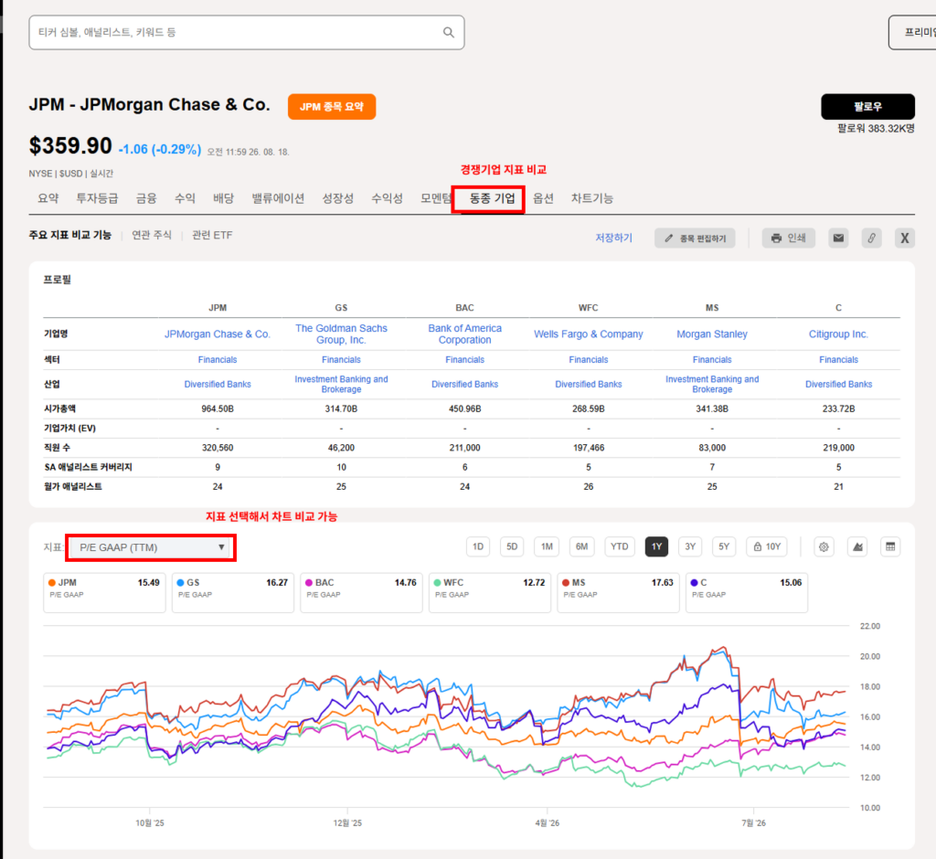Click the 인쇄 print button
Image resolution: width=936 pixels, height=859 pixels.
pyautogui.click(x=789, y=239)
